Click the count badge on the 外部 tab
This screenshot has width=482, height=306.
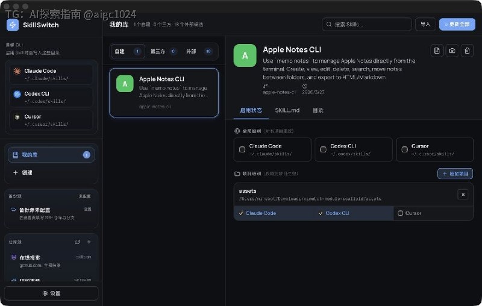pos(208,51)
